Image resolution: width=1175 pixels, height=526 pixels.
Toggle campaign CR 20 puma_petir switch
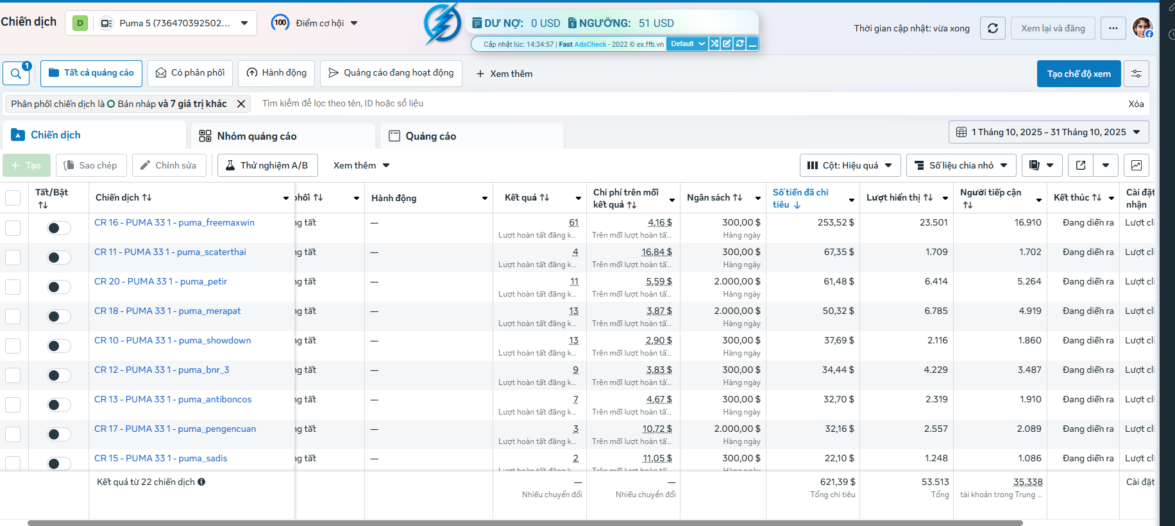click(x=59, y=287)
